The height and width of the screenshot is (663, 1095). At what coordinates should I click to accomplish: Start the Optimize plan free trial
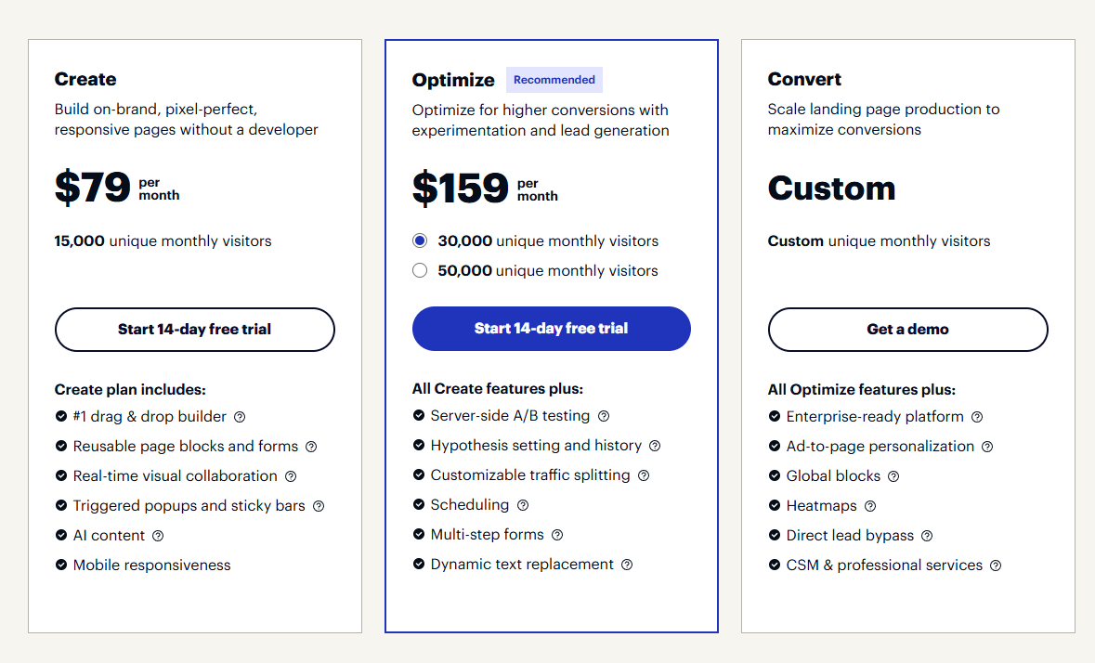551,329
